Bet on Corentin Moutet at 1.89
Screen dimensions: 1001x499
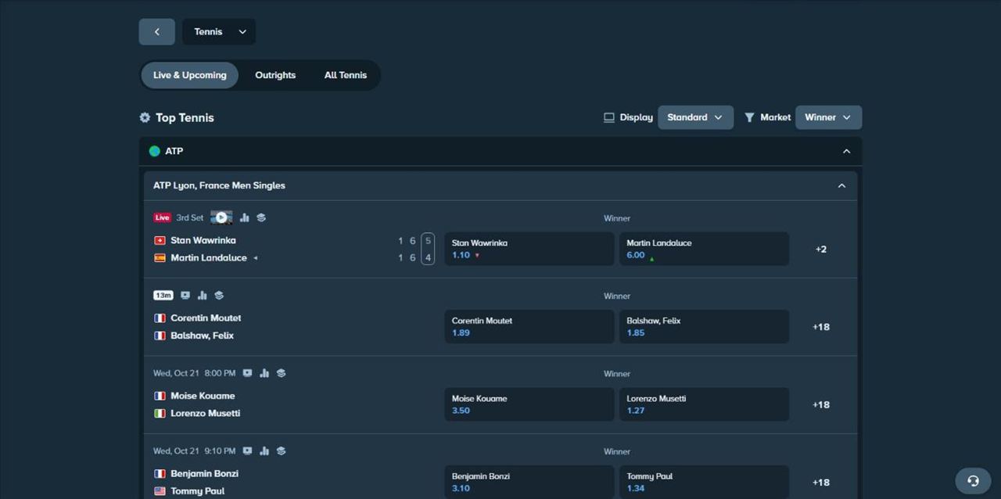pos(529,326)
